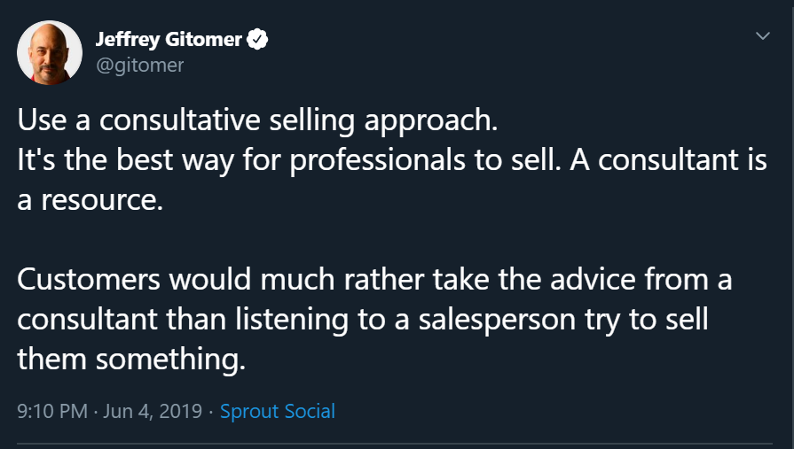Click the line starting 'Customers would much rather'
Image resolution: width=794 pixels, height=449 pixels.
click(x=374, y=280)
